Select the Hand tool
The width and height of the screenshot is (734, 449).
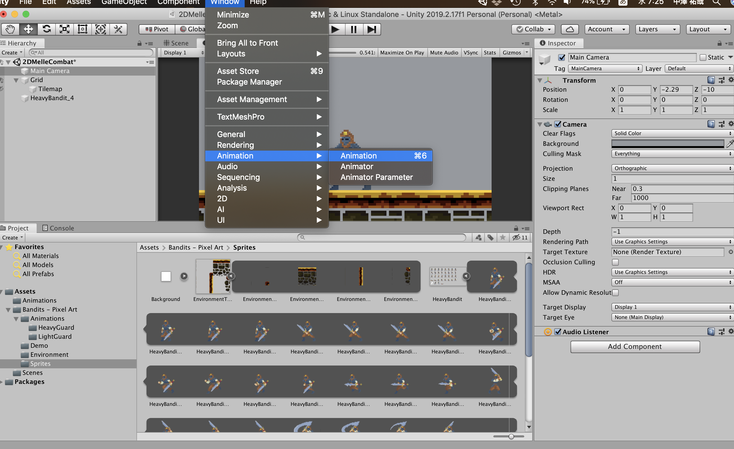tap(10, 29)
